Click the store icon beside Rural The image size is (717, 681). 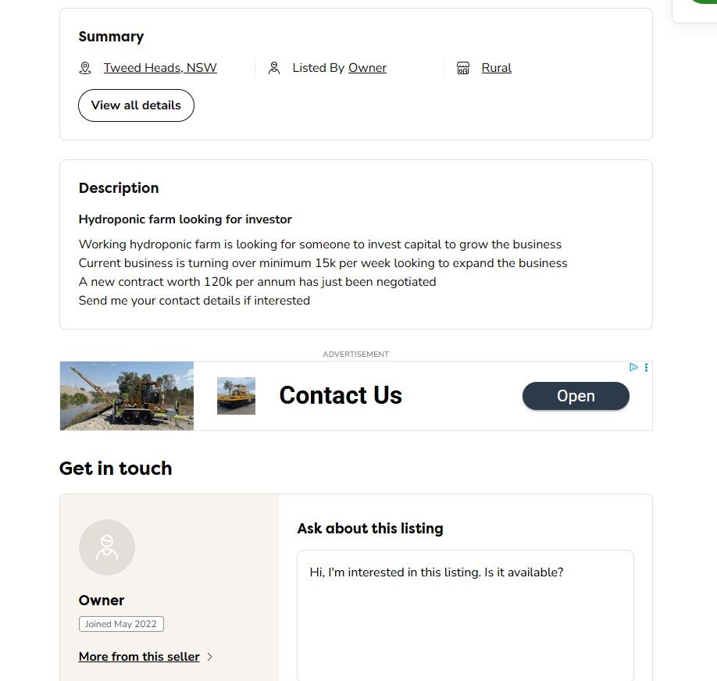coord(463,68)
